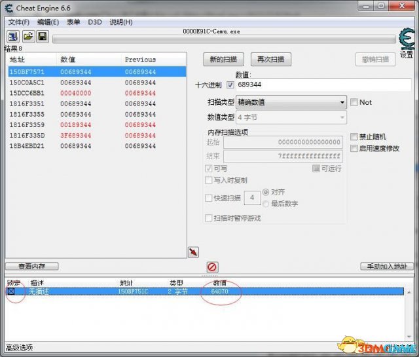Image resolution: width=419 pixels, height=357 pixels.
Task: Click value 84070 in address list
Action: tap(220, 291)
